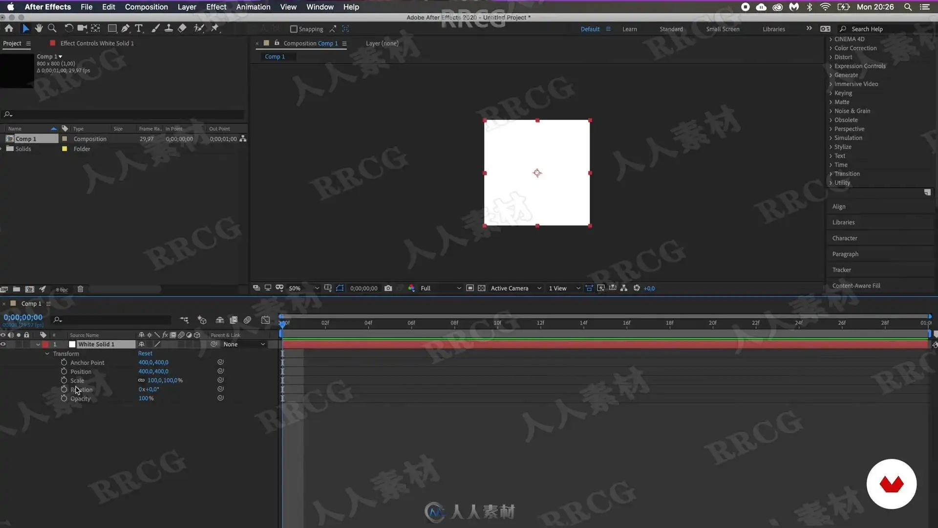Toggle the Transparency Grid in viewer
This screenshot has width=938, height=528.
(x=481, y=288)
